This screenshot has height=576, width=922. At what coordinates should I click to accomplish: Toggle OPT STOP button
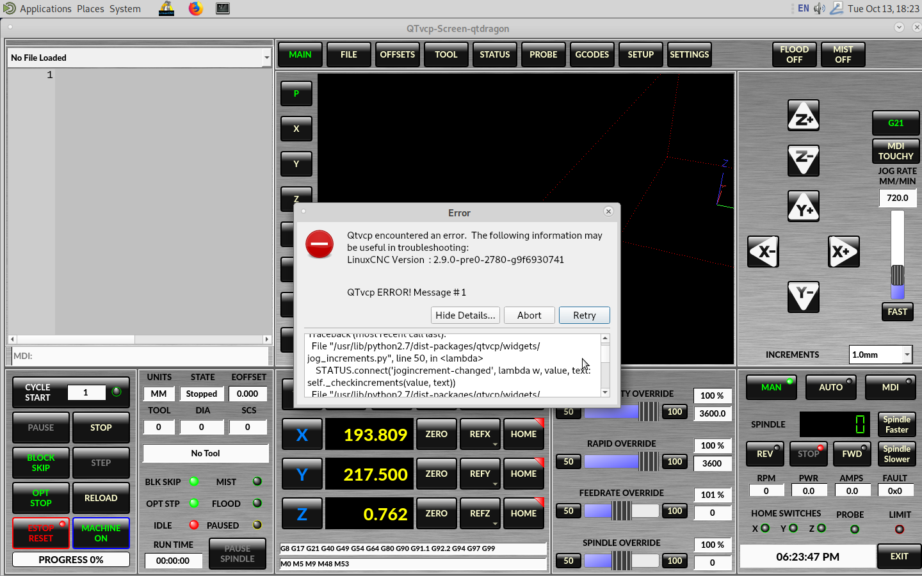coord(41,498)
